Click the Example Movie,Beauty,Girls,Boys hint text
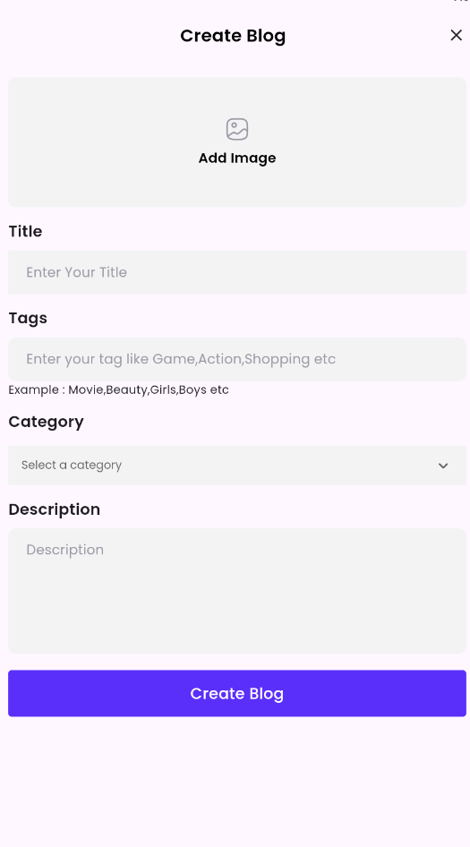This screenshot has height=847, width=470. (119, 390)
